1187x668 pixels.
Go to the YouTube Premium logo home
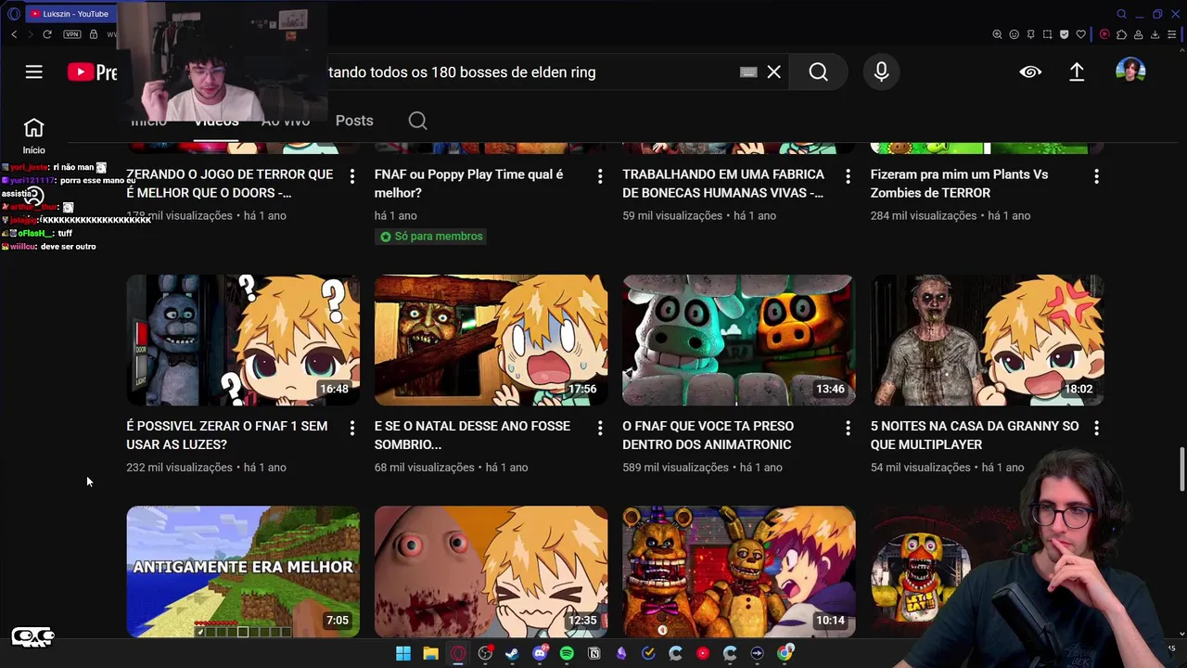pyautogui.click(x=92, y=71)
